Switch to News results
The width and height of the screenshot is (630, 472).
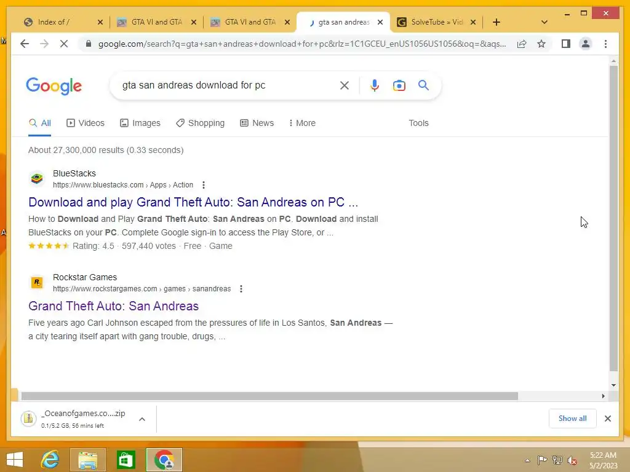coord(257,123)
